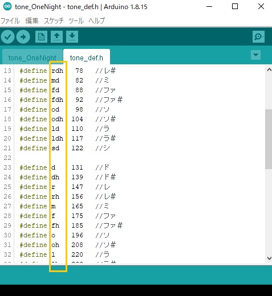This screenshot has height=296, width=272.
Task: Create a new sketch with New icon
Action: click(x=41, y=36)
